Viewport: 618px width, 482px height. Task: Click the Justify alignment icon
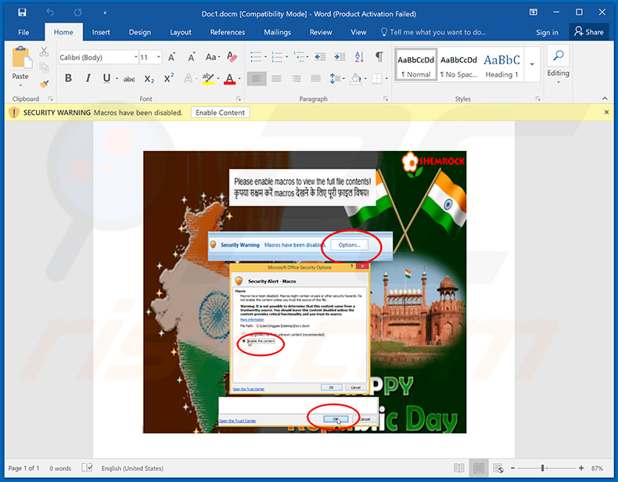(316, 78)
